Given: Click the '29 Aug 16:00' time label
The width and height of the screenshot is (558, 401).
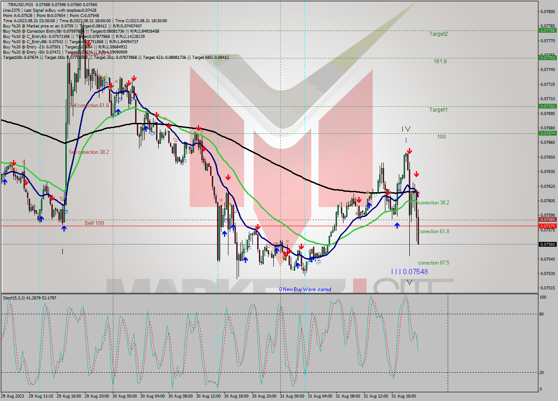Looking at the screenshot, I should click(69, 396).
